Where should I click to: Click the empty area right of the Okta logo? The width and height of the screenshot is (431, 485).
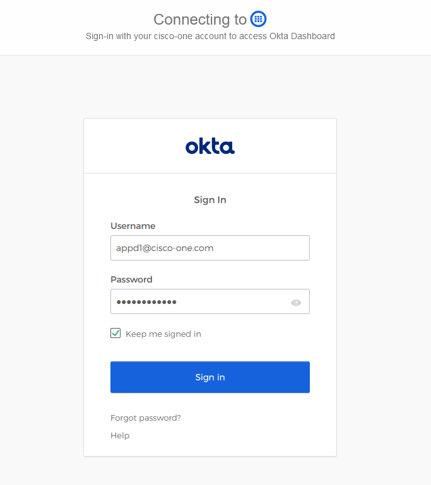point(284,146)
